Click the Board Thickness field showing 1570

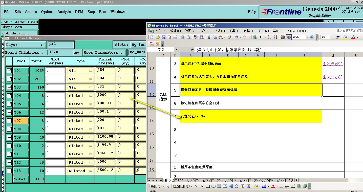pyautogui.click(x=61, y=52)
